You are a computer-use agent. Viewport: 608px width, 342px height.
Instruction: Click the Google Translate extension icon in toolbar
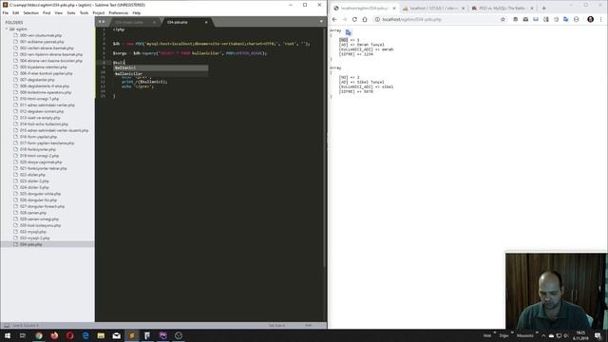pos(566,19)
